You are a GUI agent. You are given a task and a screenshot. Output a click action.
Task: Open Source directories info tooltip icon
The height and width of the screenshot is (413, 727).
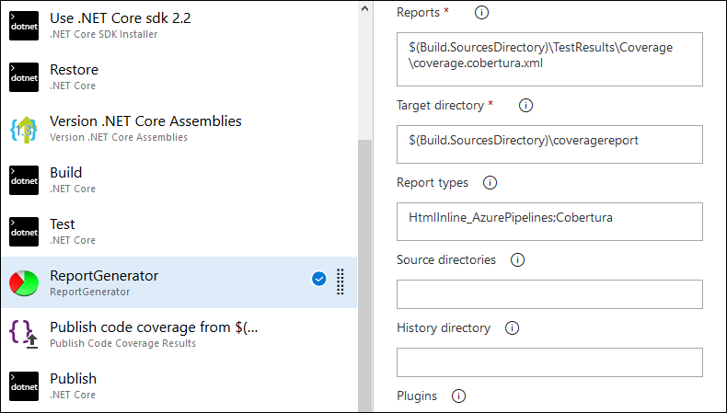517,260
